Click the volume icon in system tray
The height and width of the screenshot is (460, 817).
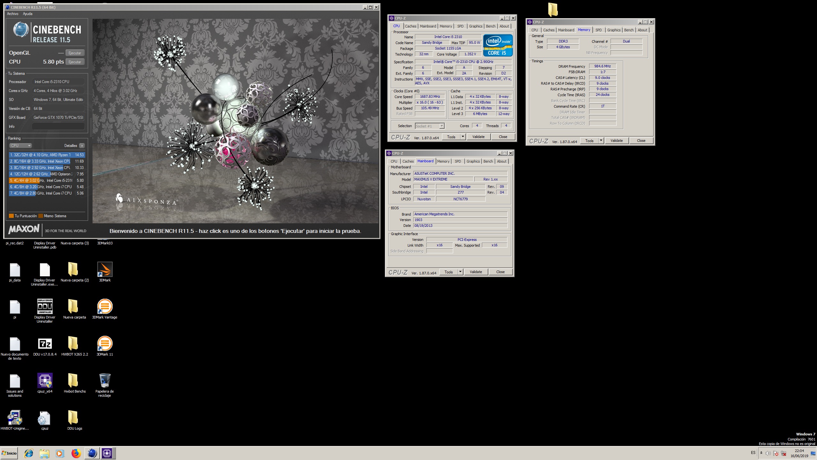coord(768,453)
